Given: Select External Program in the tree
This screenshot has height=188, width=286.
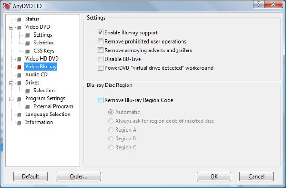Looking at the screenshot, I should coord(53,106).
